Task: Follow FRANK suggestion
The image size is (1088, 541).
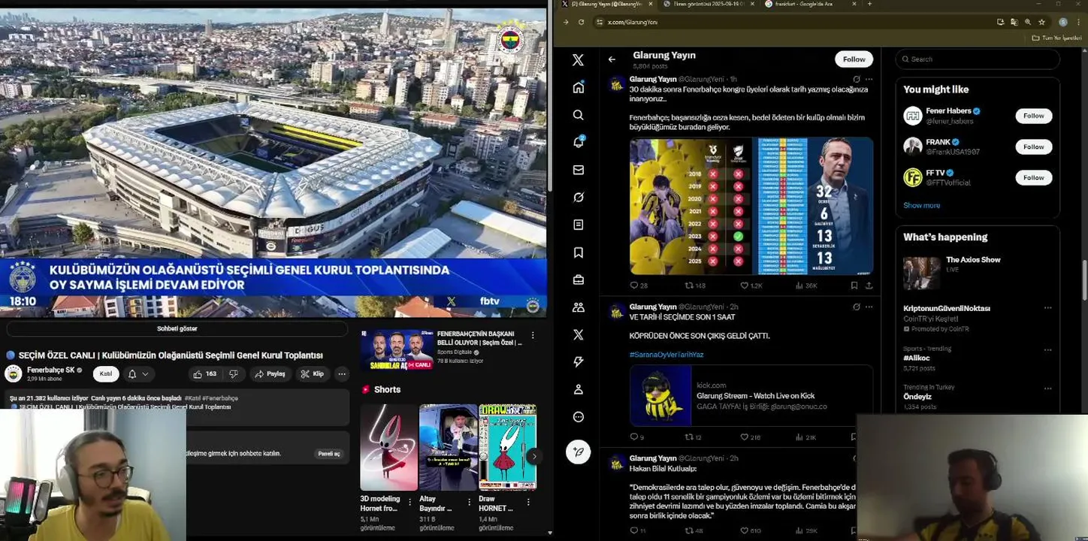Action: [x=1033, y=147]
